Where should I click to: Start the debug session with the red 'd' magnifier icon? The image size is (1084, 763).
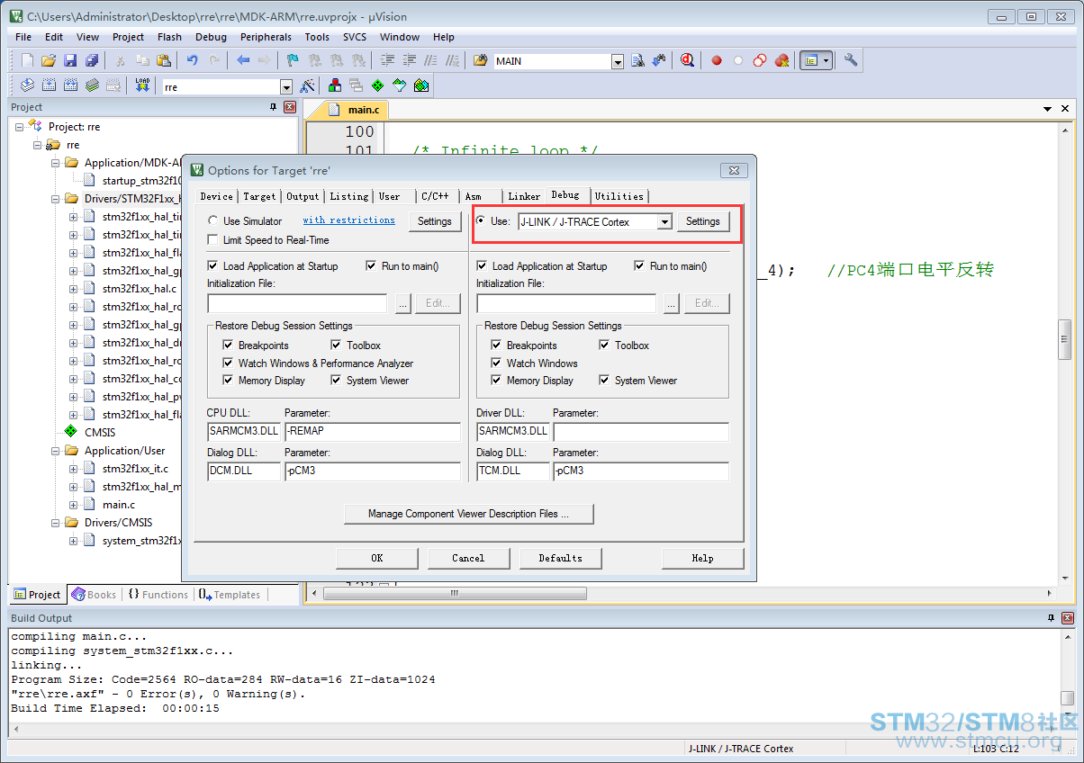tap(688, 60)
